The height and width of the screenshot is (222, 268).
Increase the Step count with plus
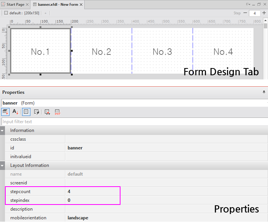pyautogui.click(x=264, y=13)
